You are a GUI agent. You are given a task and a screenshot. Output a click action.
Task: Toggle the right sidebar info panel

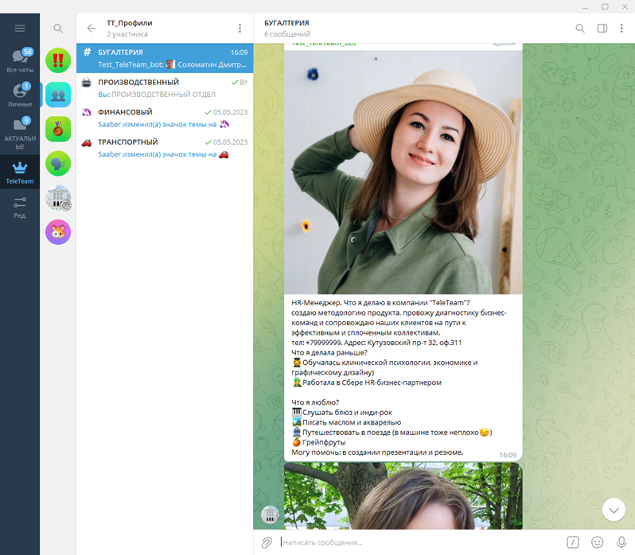(602, 28)
